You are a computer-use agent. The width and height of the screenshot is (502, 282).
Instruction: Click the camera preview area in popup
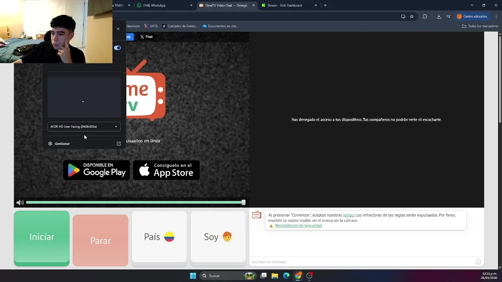(84, 97)
